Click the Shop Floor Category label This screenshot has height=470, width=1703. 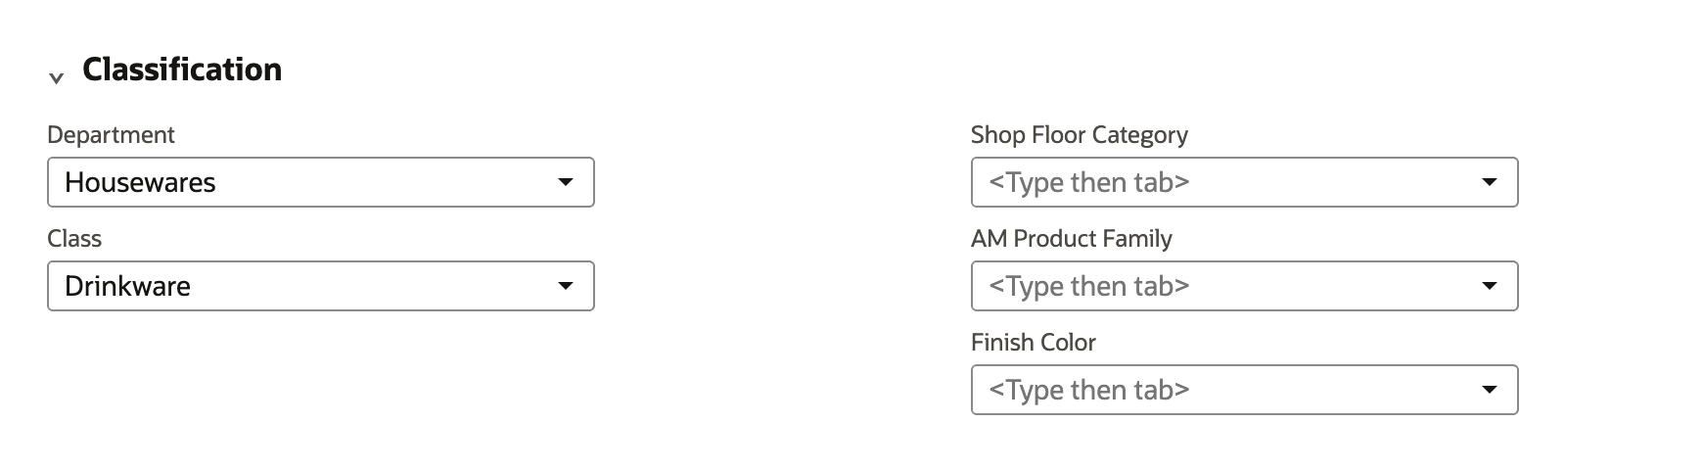pos(1080,135)
